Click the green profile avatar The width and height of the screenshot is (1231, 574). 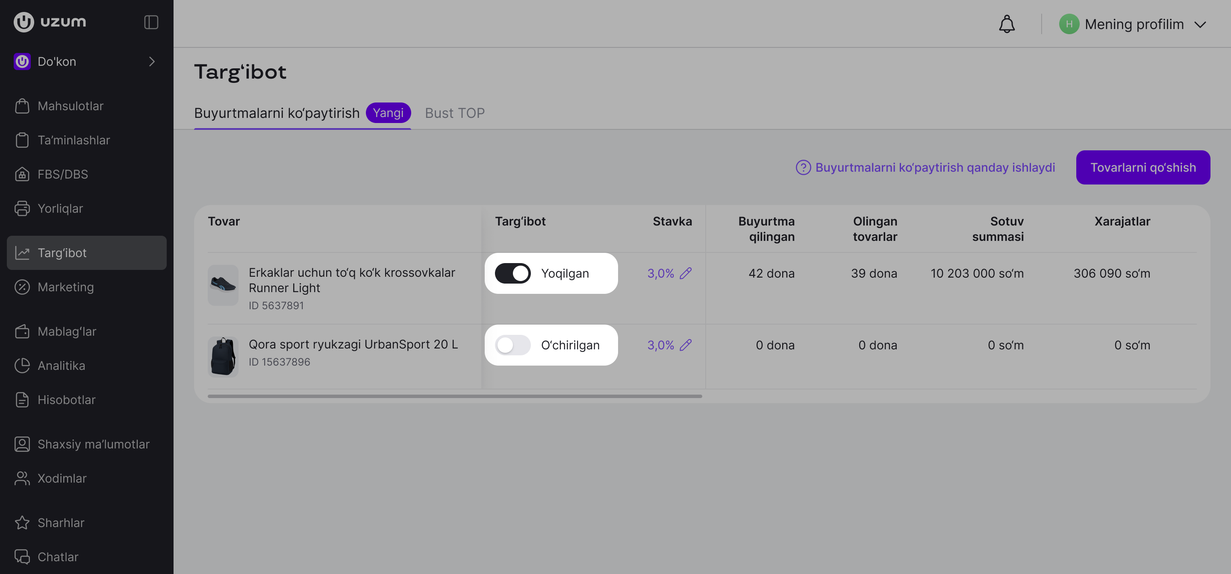pyautogui.click(x=1069, y=24)
